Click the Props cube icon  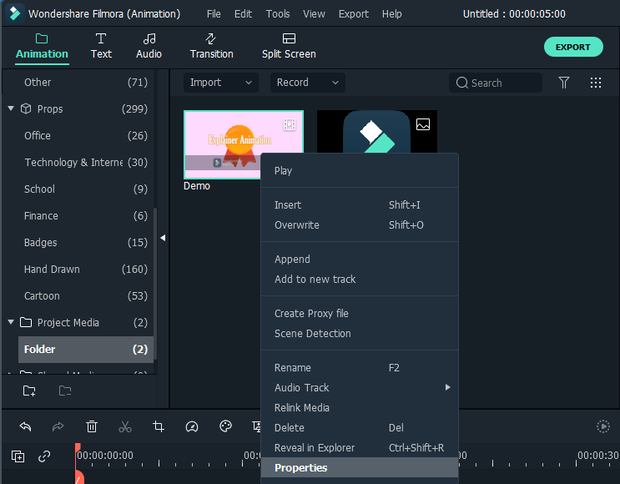(26, 108)
